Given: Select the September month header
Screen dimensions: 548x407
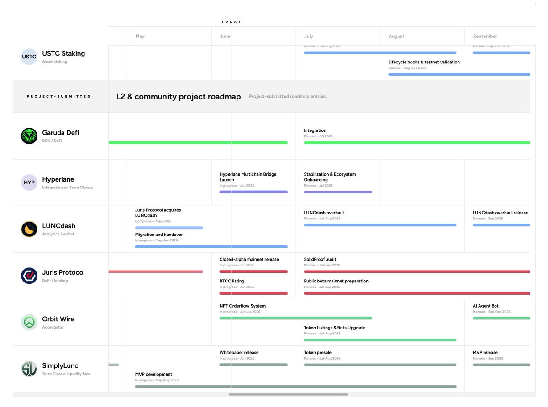Looking at the screenshot, I should [485, 36].
